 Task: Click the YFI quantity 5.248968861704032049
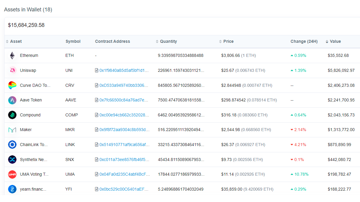pos(181,189)
